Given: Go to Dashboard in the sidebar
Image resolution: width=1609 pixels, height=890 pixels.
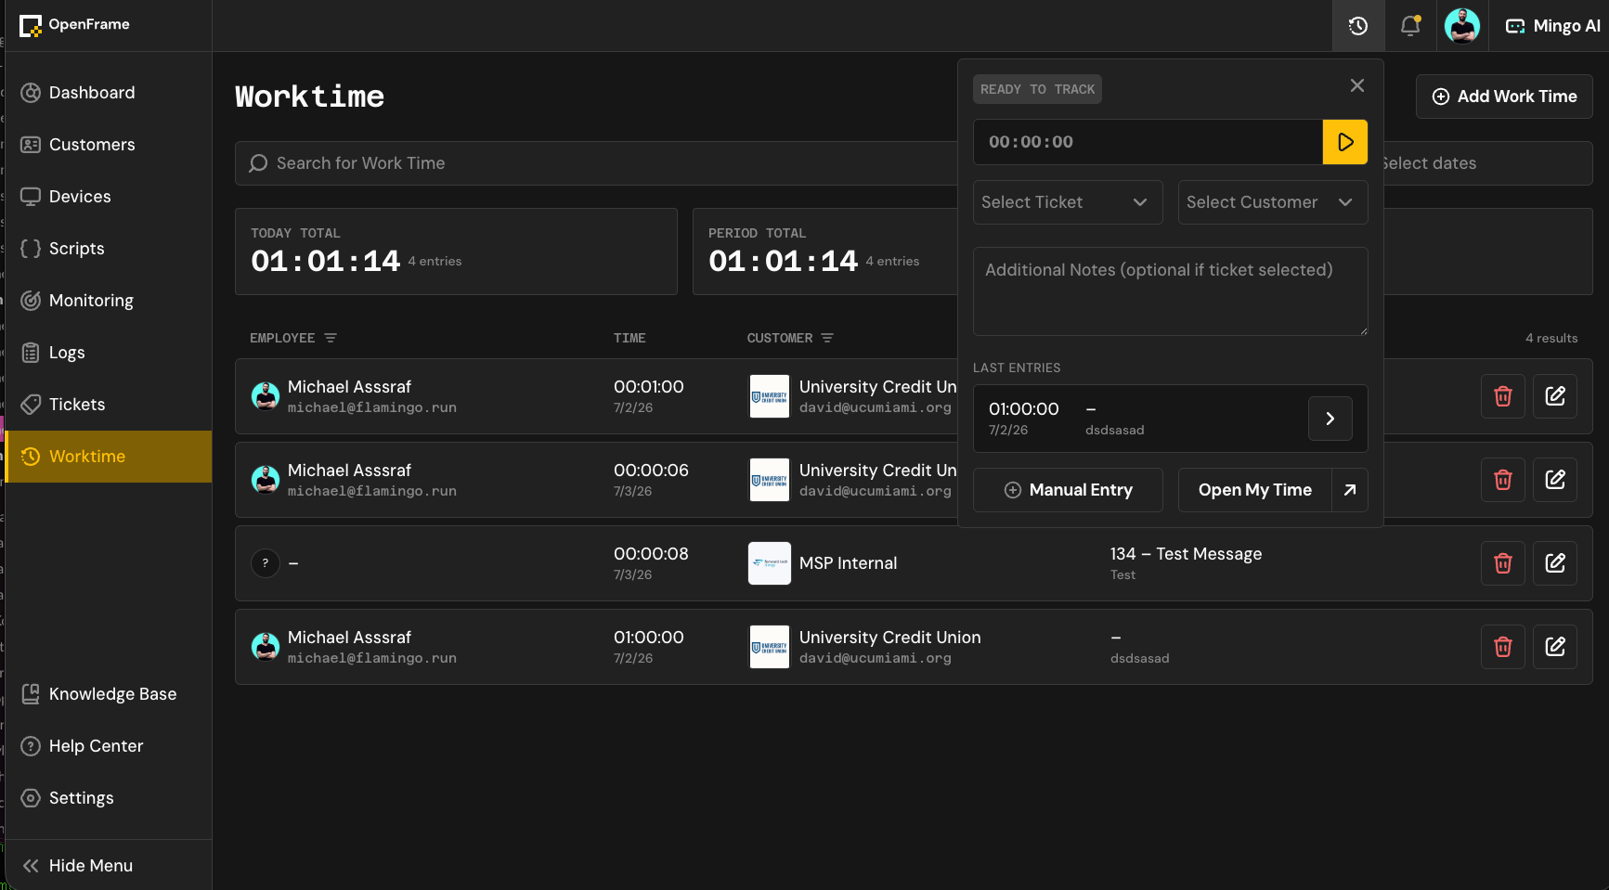Looking at the screenshot, I should (109, 93).
